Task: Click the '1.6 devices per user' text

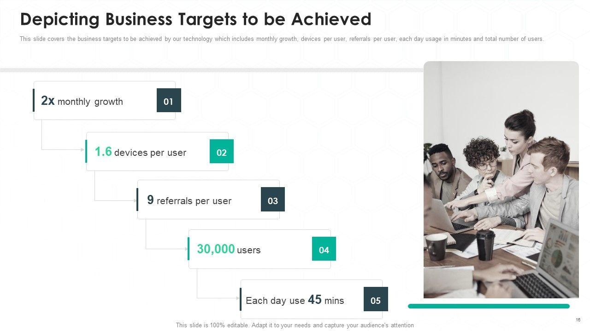Action: pos(141,152)
